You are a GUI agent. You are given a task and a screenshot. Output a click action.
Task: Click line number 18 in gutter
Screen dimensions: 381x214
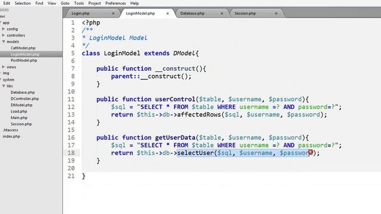click(x=71, y=153)
